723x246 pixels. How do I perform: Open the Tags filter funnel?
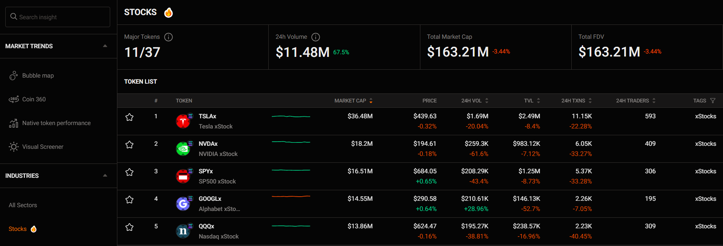coord(712,101)
